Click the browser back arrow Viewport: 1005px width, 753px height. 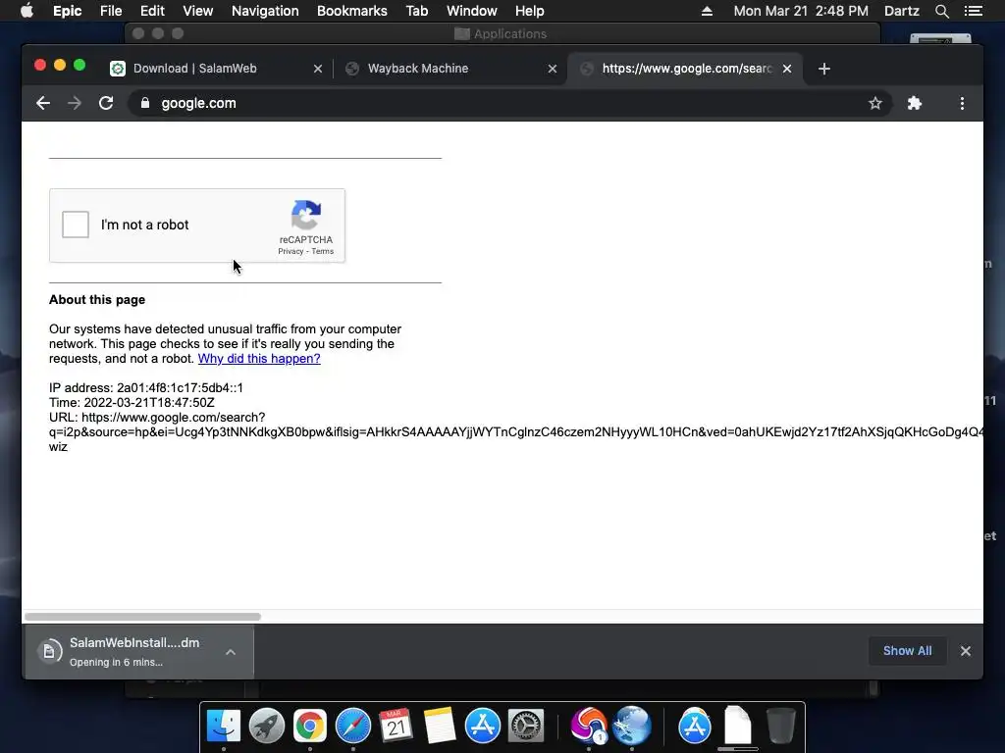(43, 103)
